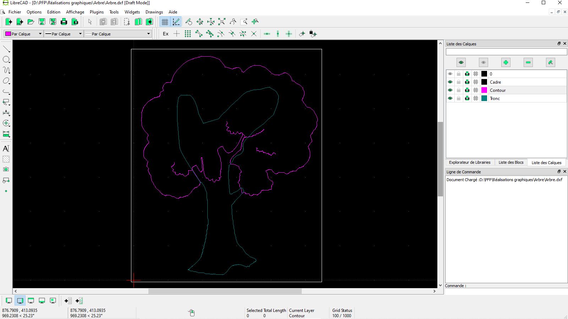This screenshot has height=319, width=568.
Task: Click the Zoom Auto icon
Action: point(222,22)
